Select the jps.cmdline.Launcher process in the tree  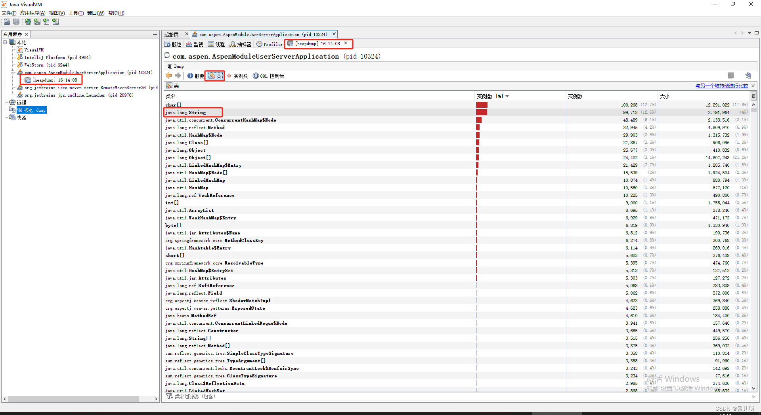pyautogui.click(x=79, y=95)
